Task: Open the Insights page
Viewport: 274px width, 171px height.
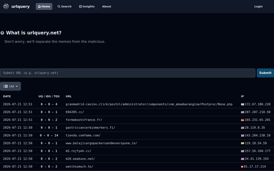Action: pos(87,6)
